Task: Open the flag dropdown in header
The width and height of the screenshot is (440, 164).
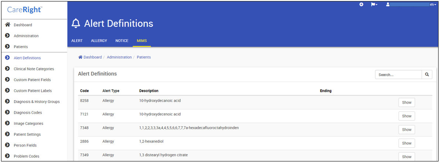Action: [374, 4]
